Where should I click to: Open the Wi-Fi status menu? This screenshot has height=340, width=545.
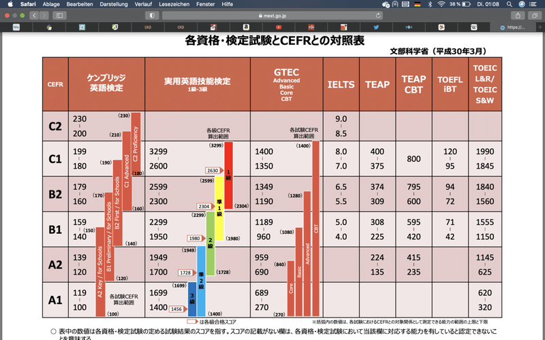click(441, 4)
